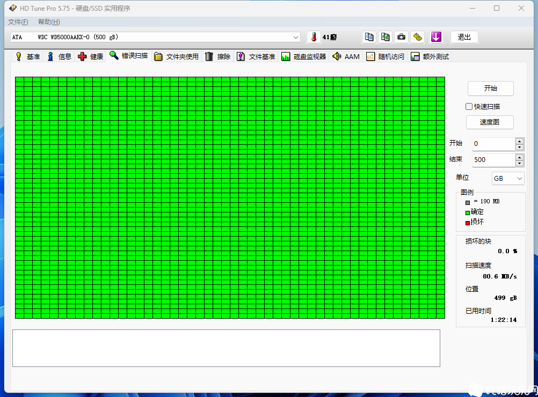
Task: Click the thermometer temperature icon
Action: click(x=314, y=37)
